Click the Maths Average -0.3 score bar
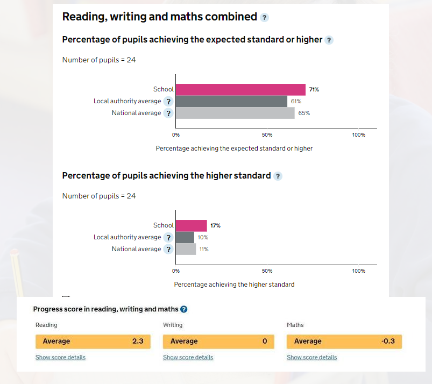Image resolution: width=432 pixels, height=384 pixels. (344, 342)
